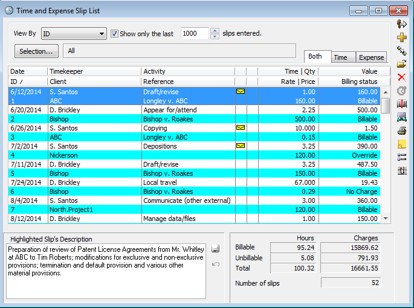Click the slip description text box
Image resolution: width=414 pixels, height=308 pixels.
point(106,271)
